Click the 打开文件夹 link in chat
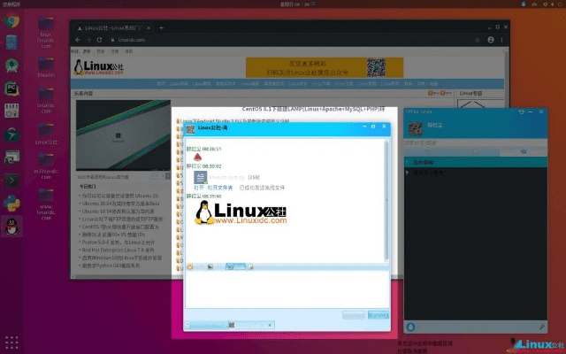Viewport: 566px width, 354px height. pos(220,188)
